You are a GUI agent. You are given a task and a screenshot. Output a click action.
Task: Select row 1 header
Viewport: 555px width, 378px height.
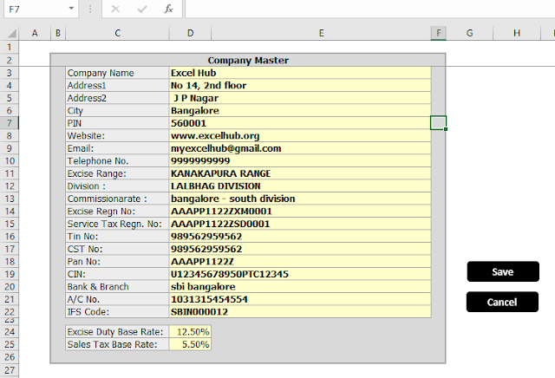click(10, 47)
